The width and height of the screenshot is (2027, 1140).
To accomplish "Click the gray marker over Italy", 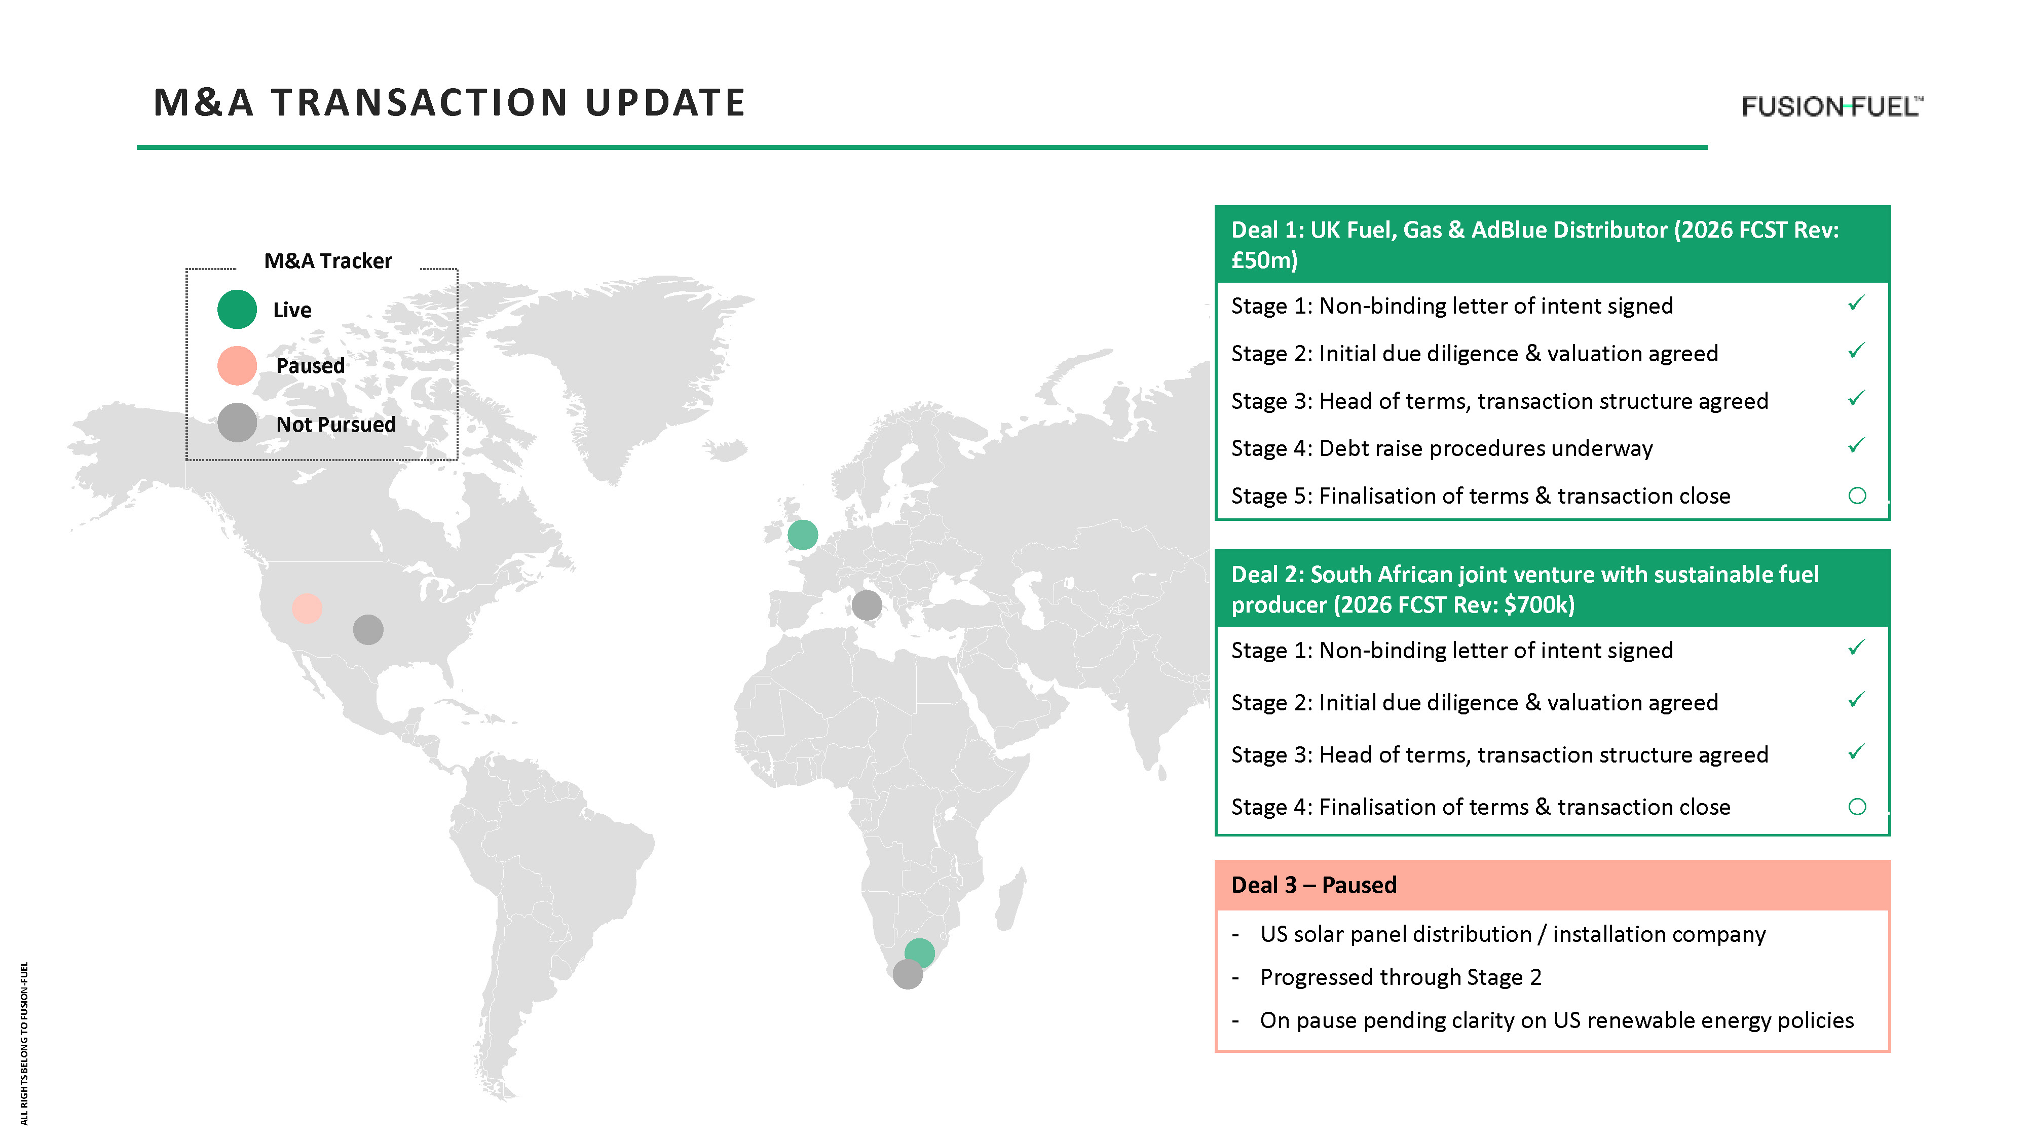I will 867,605.
